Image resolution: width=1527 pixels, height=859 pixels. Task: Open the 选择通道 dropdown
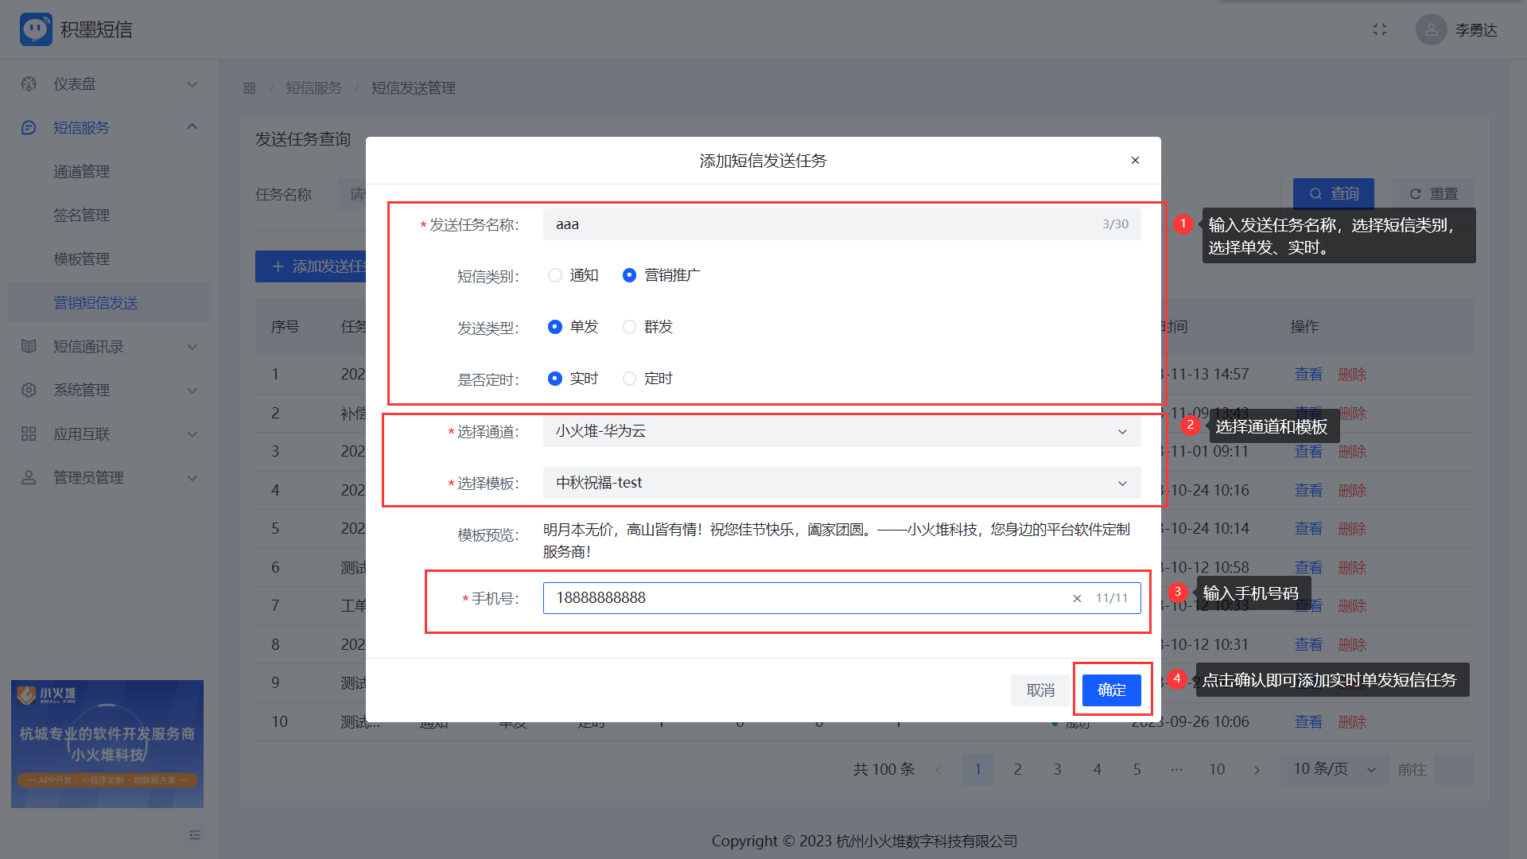pos(841,431)
